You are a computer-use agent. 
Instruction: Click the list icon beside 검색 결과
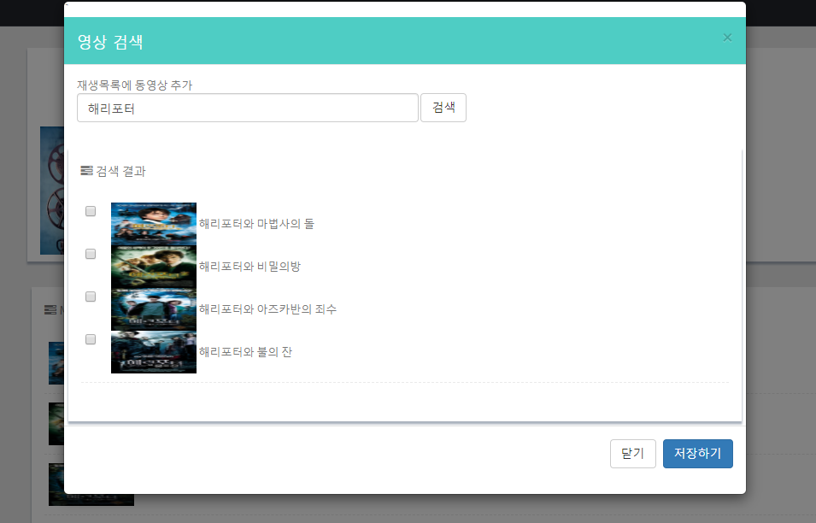tap(86, 171)
